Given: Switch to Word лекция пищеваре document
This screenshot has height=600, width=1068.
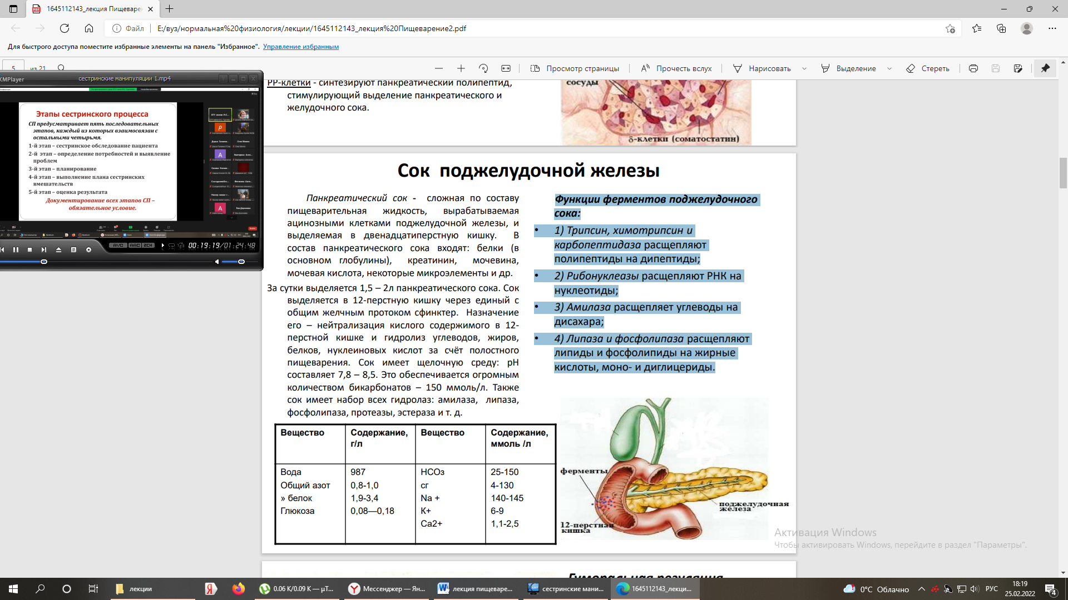Looking at the screenshot, I should (x=477, y=589).
